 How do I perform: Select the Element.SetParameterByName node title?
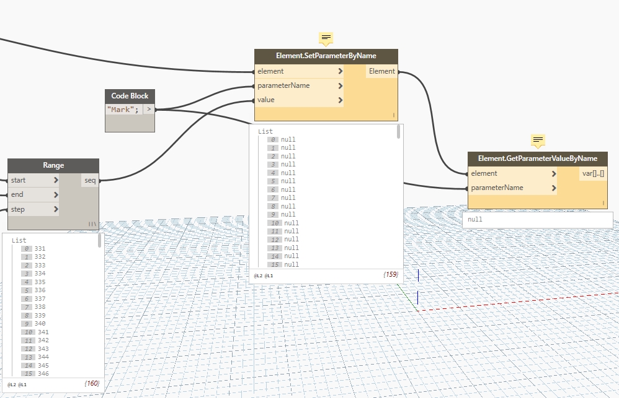326,56
